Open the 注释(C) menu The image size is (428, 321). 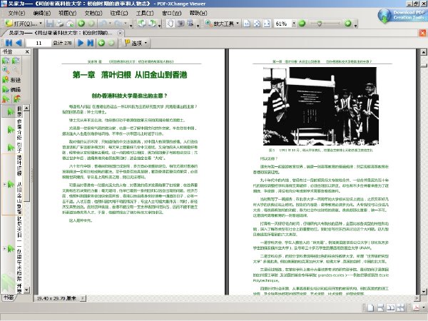point(119,13)
